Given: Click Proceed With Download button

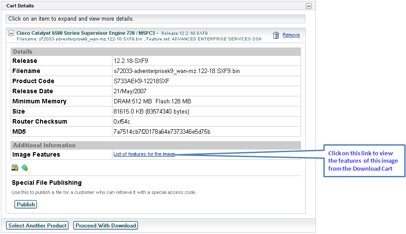Looking at the screenshot, I should click(x=105, y=226).
